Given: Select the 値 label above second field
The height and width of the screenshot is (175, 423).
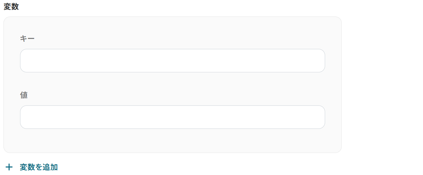Looking at the screenshot, I should pyautogui.click(x=24, y=95).
